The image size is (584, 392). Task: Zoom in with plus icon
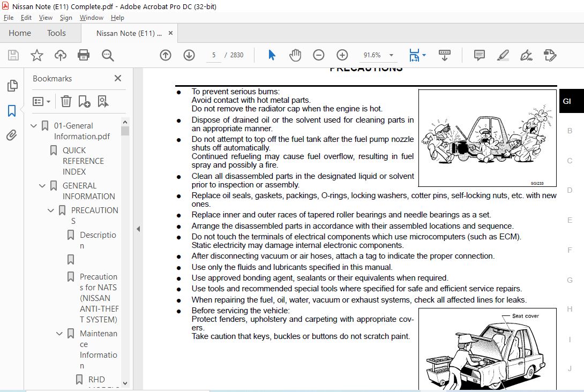(x=342, y=56)
